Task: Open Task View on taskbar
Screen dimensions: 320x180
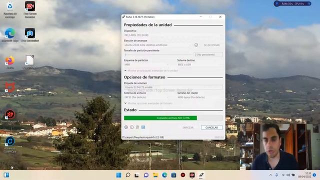Action: click(x=136, y=175)
